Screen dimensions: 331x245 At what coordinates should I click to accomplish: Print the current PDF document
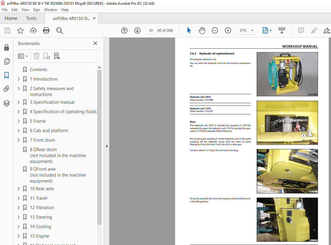(x=46, y=31)
